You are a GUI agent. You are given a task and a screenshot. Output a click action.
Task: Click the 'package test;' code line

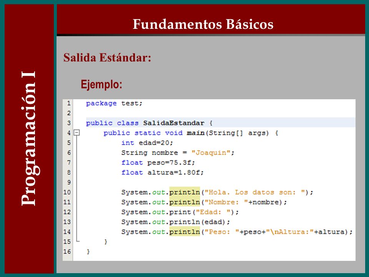[x=114, y=103]
